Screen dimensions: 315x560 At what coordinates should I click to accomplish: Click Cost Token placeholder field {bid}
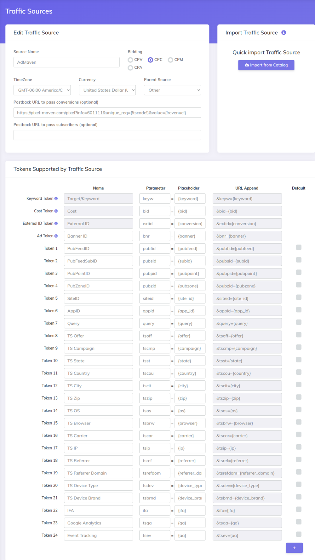tap(190, 211)
